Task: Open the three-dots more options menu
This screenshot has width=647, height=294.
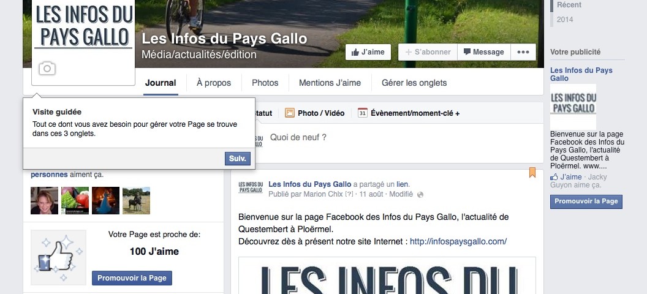Action: (523, 52)
